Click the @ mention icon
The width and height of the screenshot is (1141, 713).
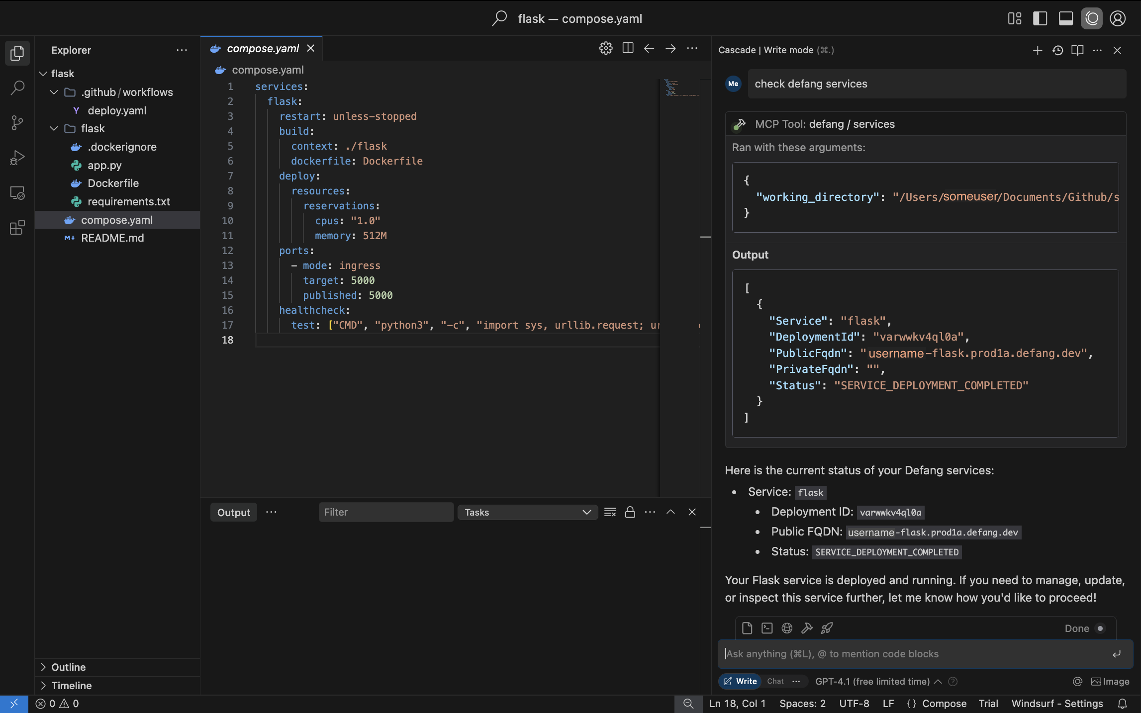pyautogui.click(x=1077, y=681)
